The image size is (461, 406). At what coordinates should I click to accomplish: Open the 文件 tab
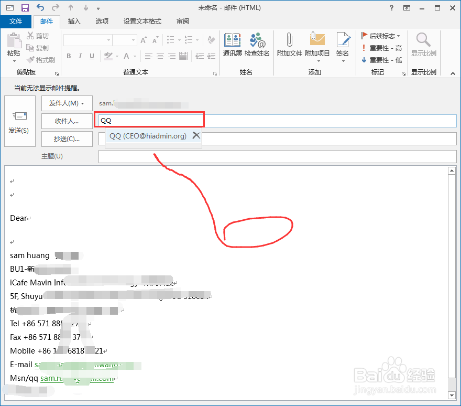(16, 21)
